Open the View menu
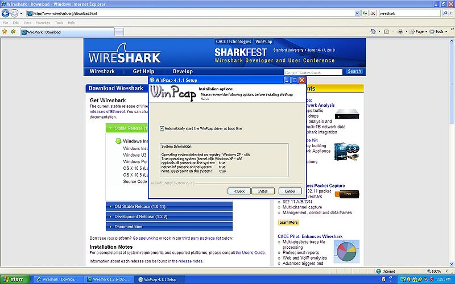The width and height of the screenshot is (455, 284). click(27, 23)
